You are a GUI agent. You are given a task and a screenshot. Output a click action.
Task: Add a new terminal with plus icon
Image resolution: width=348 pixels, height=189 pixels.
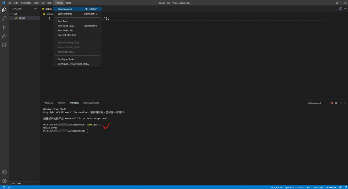[x=324, y=103]
